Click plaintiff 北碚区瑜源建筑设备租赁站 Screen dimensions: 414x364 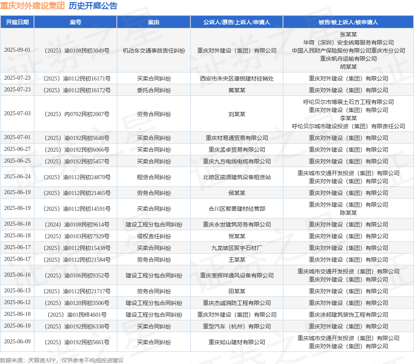(237, 177)
